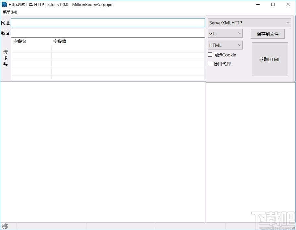Click the 请求头 request header label
The width and height of the screenshot is (296, 230).
(x=5, y=58)
